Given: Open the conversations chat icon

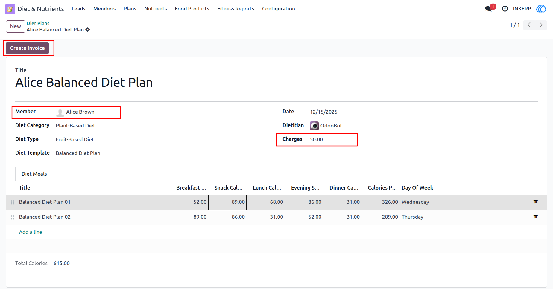Looking at the screenshot, I should [x=489, y=9].
